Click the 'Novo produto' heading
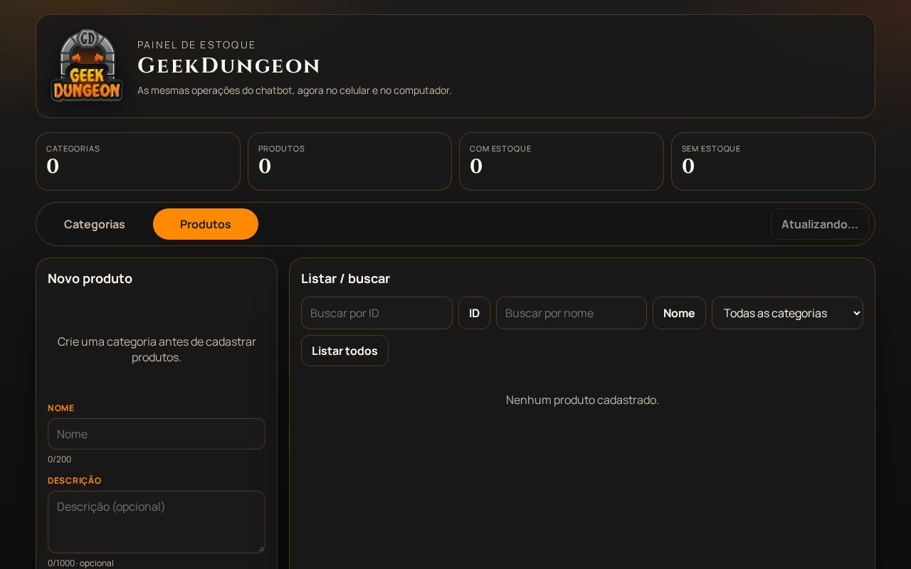The height and width of the screenshot is (569, 911). coord(90,279)
